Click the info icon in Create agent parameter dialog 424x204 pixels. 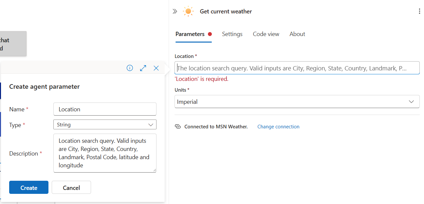(130, 68)
